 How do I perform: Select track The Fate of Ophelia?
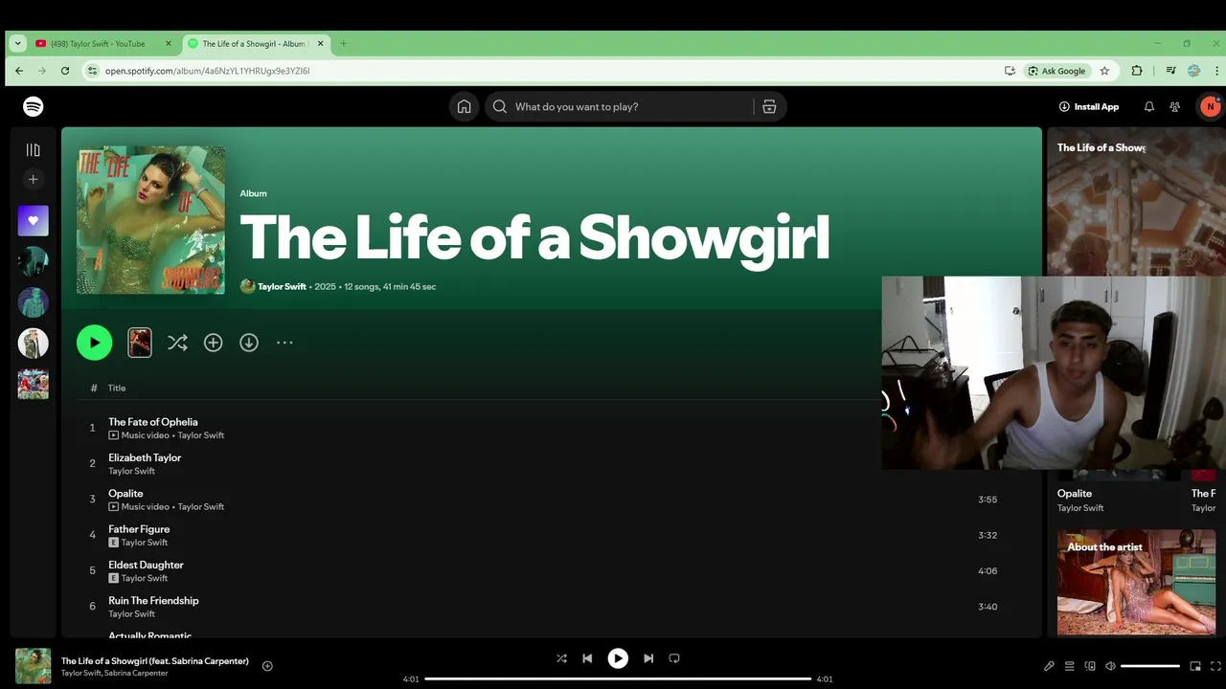[153, 421]
